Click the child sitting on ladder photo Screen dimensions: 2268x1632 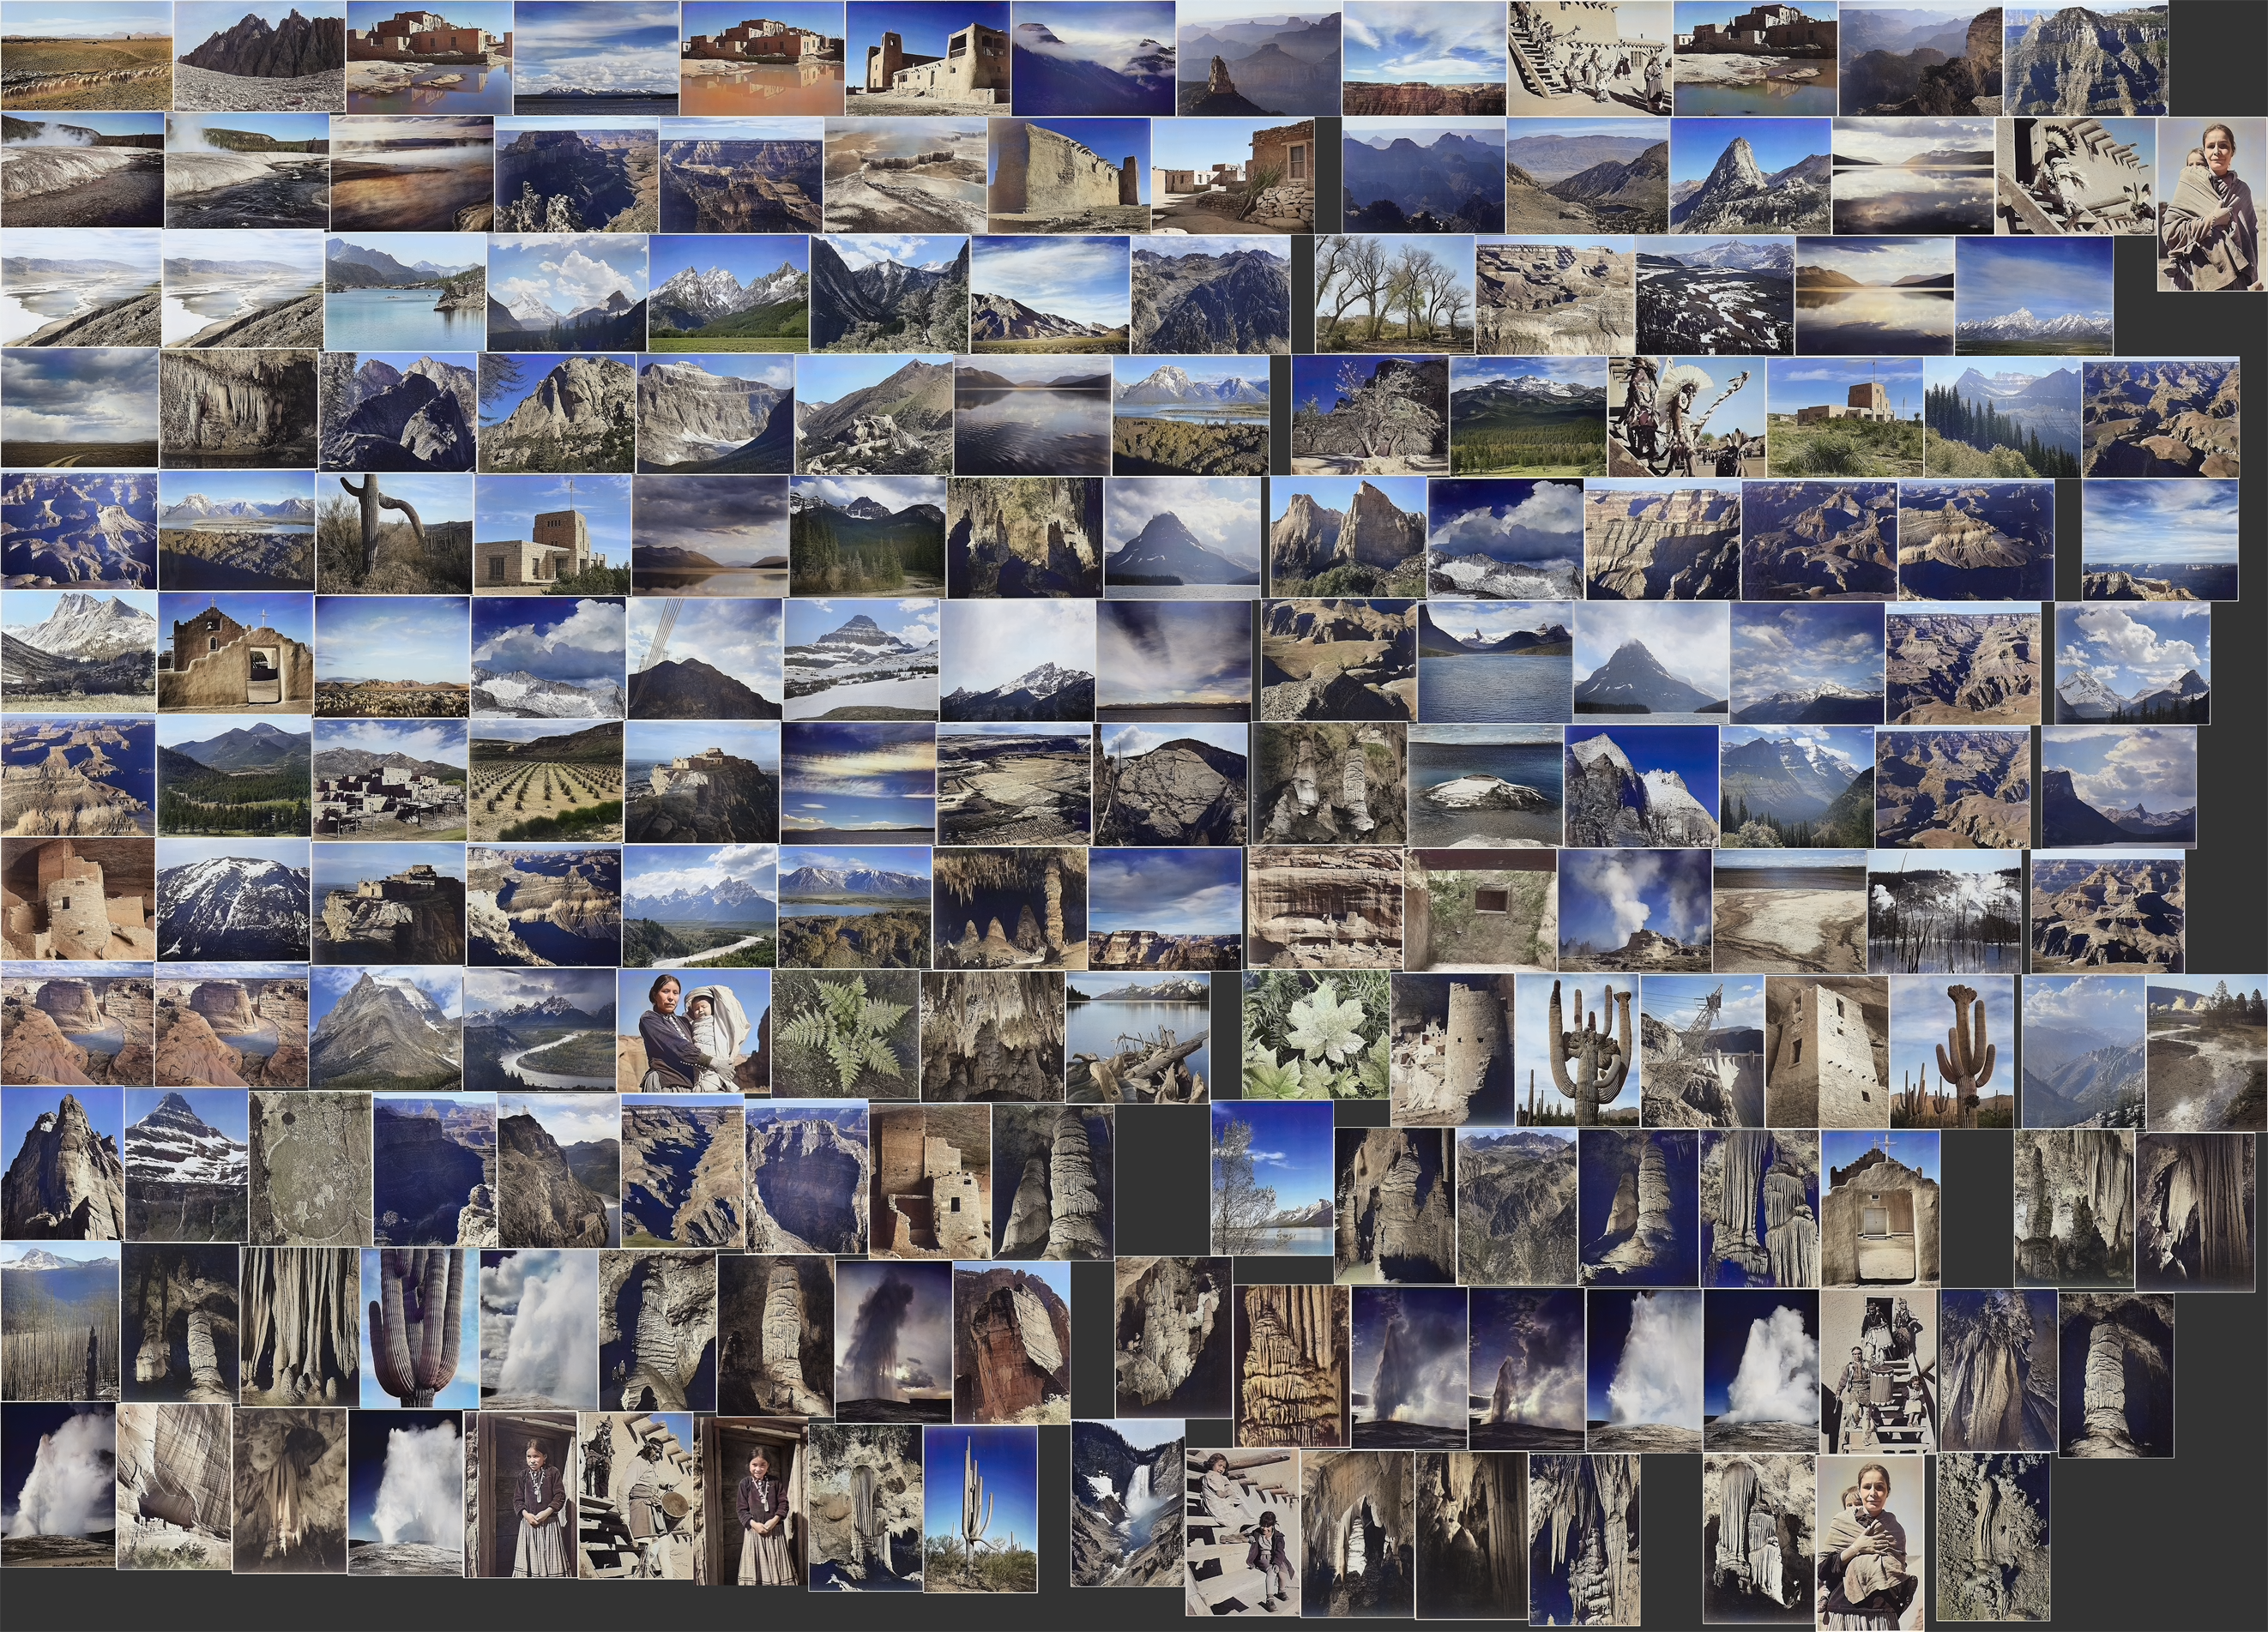pyautogui.click(x=1242, y=1530)
